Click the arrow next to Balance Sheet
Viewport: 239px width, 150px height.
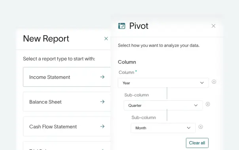pyautogui.click(x=102, y=101)
